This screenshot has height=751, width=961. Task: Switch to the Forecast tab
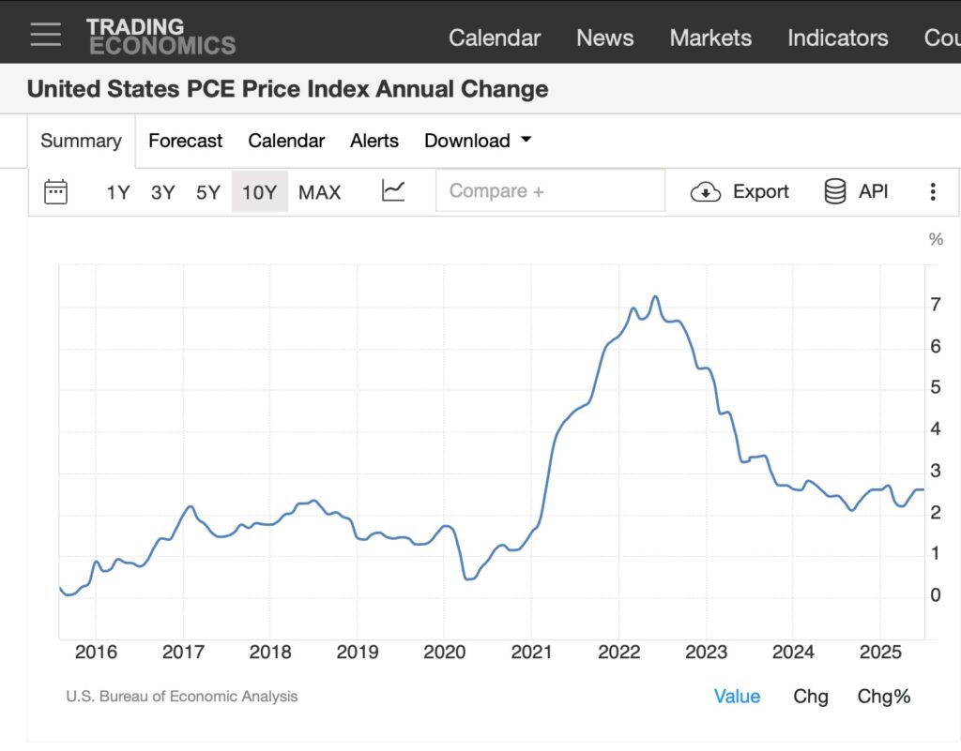pos(185,141)
